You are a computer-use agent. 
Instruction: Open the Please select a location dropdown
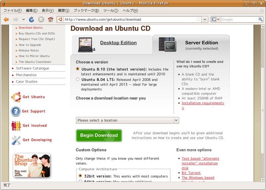coord(127,120)
